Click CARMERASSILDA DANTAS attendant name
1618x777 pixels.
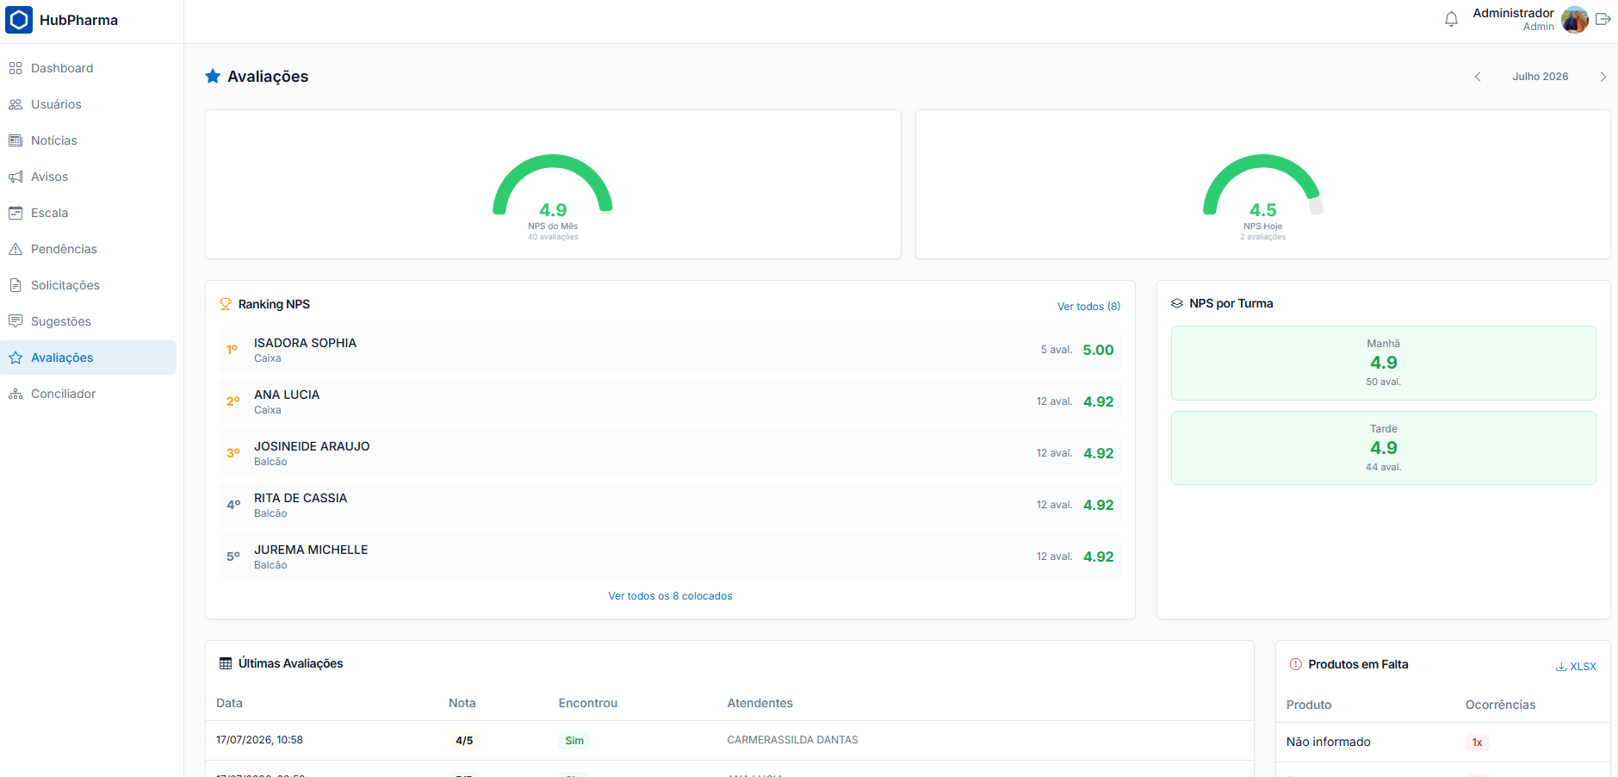(x=792, y=740)
